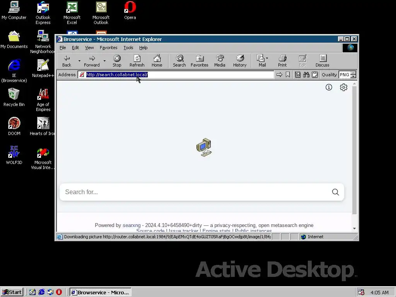The image size is (396, 297).
Task: Print the page via the toolbar
Action: coord(282,61)
